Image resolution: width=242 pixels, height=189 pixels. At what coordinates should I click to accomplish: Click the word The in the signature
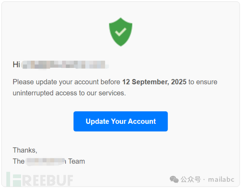[19, 161]
